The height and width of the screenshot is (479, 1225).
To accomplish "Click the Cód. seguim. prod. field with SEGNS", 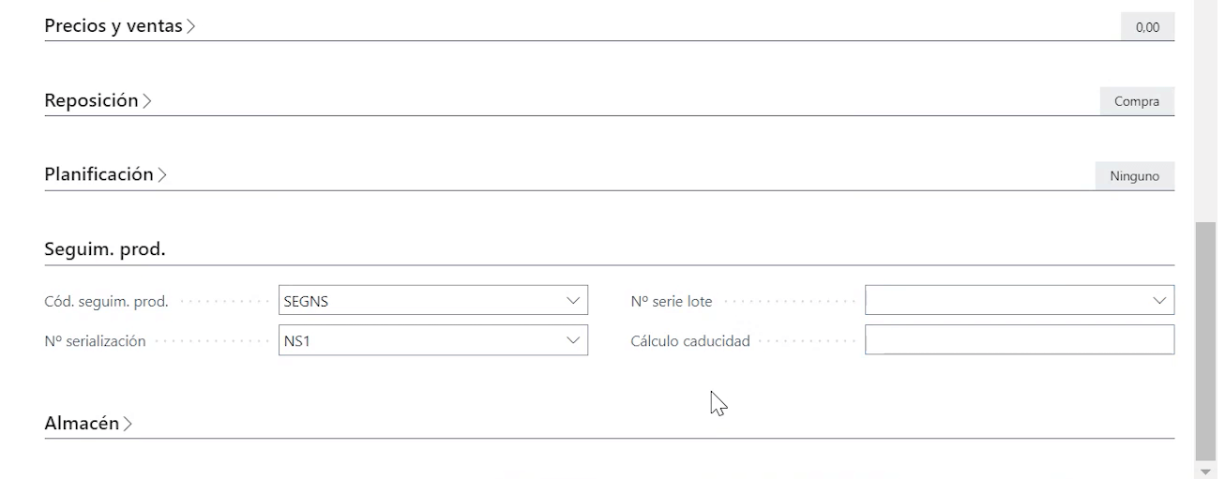I will (x=422, y=301).
